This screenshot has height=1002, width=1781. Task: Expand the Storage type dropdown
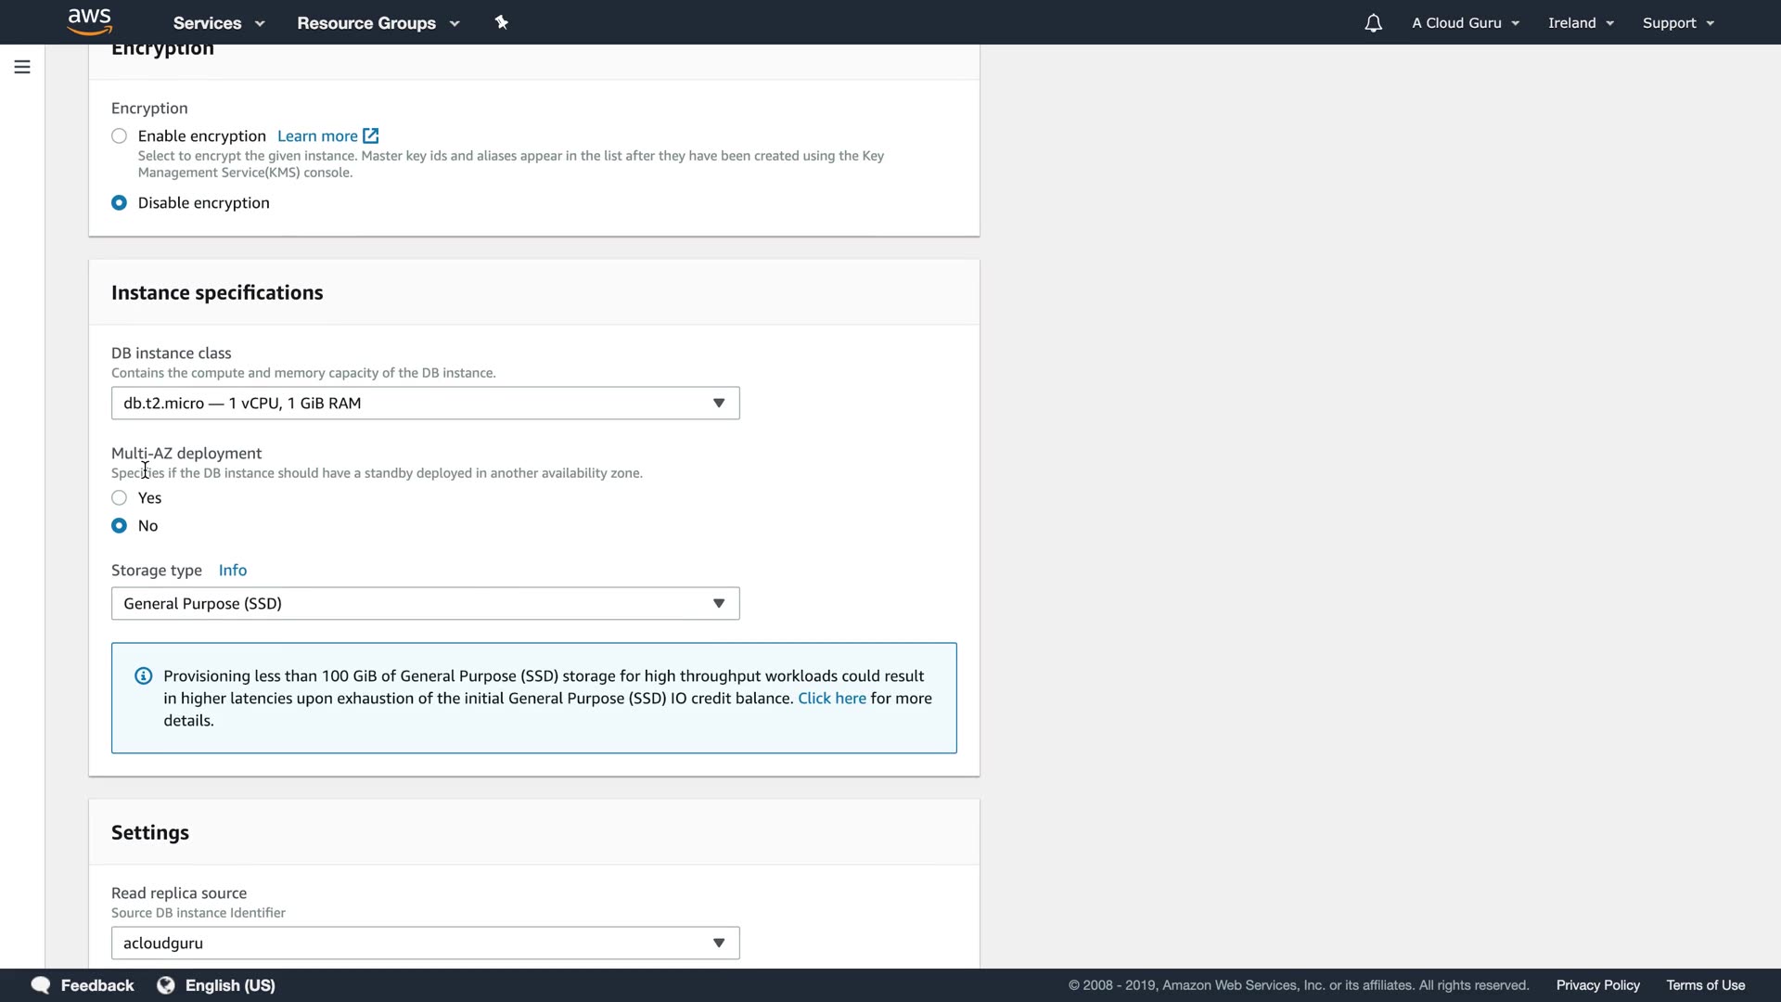click(425, 604)
